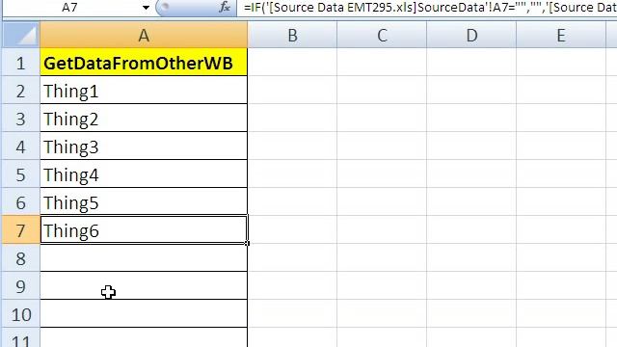This screenshot has width=617, height=347.
Task: Select the Thing1 cell
Action: click(x=144, y=91)
